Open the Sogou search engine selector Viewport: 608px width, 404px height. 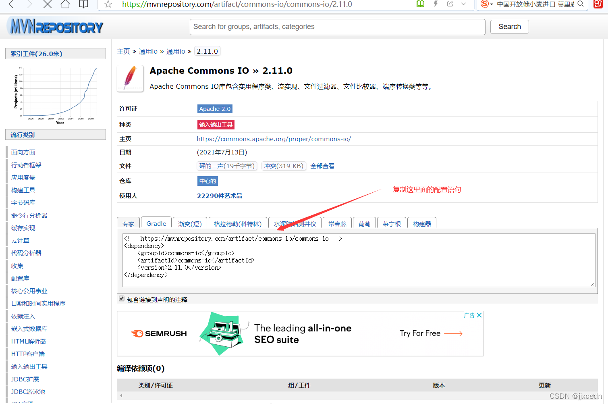(487, 4)
